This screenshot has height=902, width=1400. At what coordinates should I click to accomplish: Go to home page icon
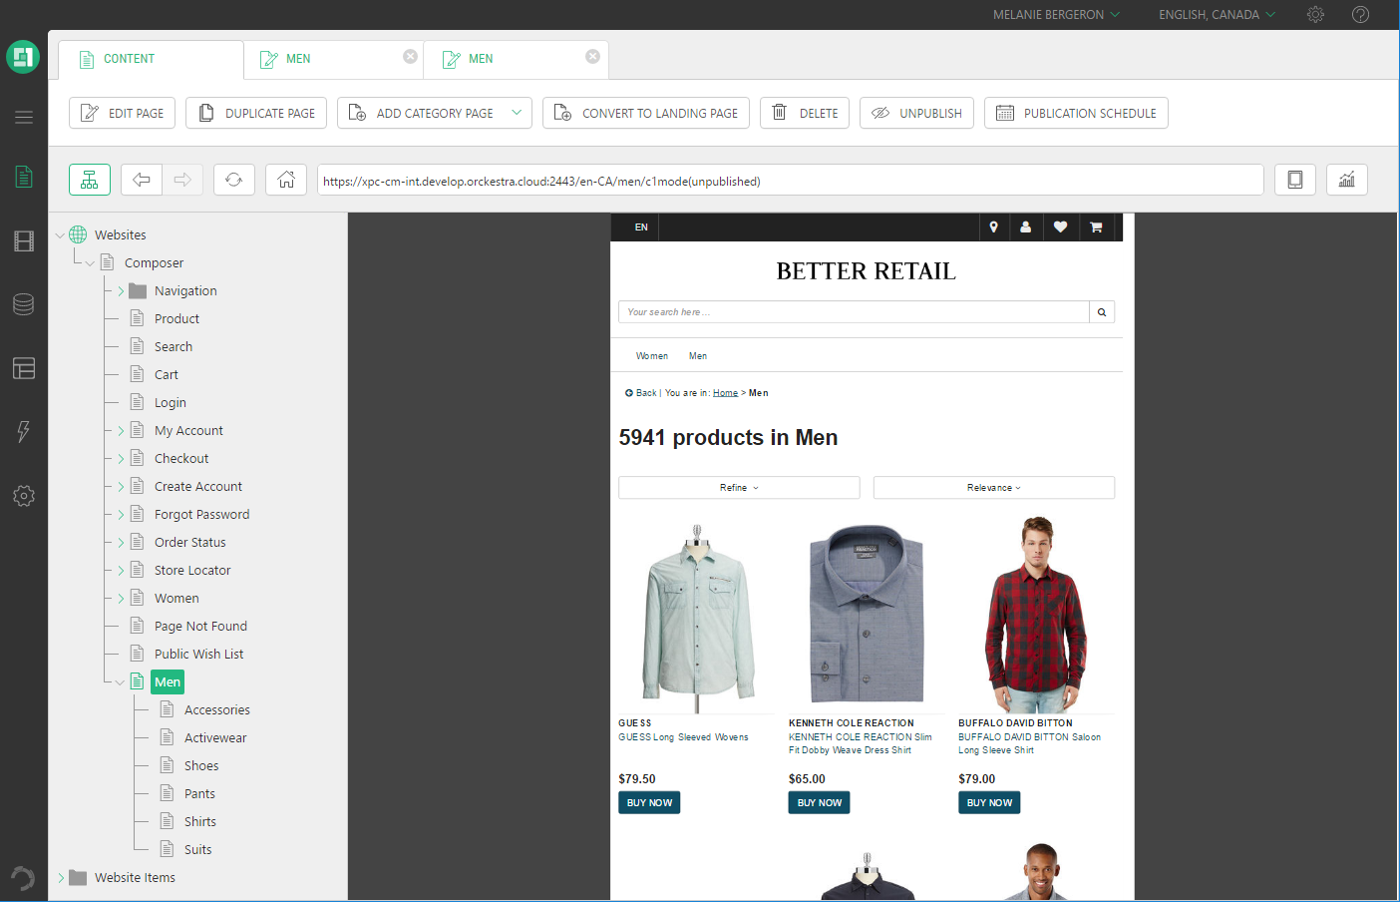click(286, 180)
